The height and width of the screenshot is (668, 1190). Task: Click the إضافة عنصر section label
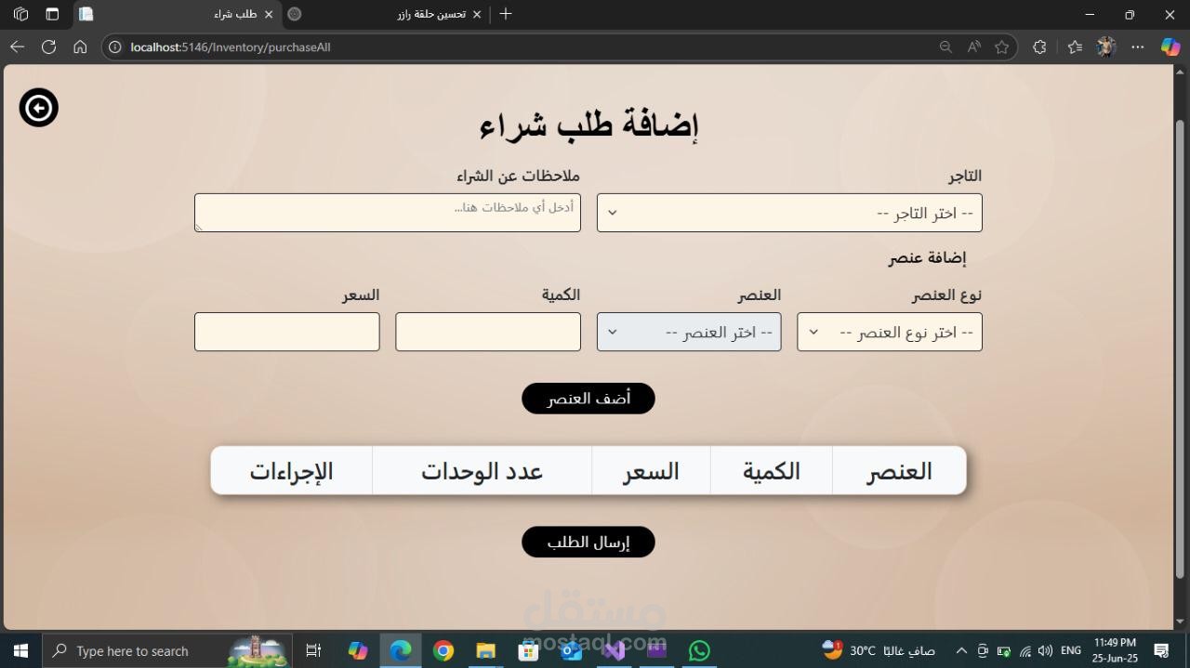pyautogui.click(x=927, y=257)
